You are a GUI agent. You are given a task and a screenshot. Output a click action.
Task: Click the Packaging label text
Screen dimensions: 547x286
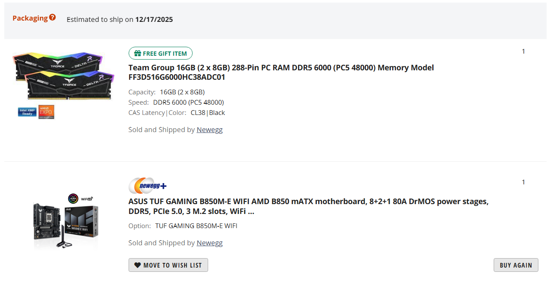(x=30, y=18)
